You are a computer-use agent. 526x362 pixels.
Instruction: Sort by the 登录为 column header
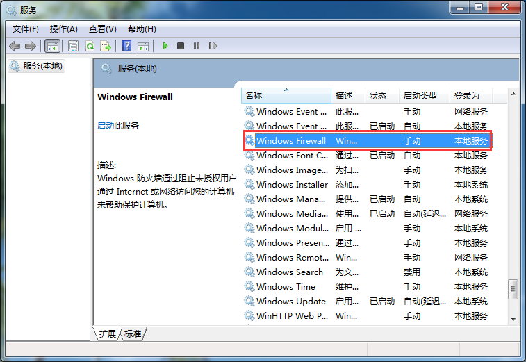click(471, 96)
